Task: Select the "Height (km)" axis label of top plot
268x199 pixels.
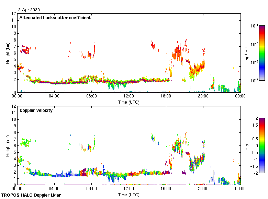Action: click(x=8, y=53)
